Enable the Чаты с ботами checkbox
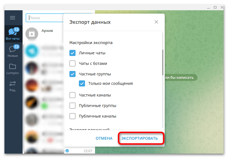This screenshot has height=158, width=228. click(x=72, y=63)
